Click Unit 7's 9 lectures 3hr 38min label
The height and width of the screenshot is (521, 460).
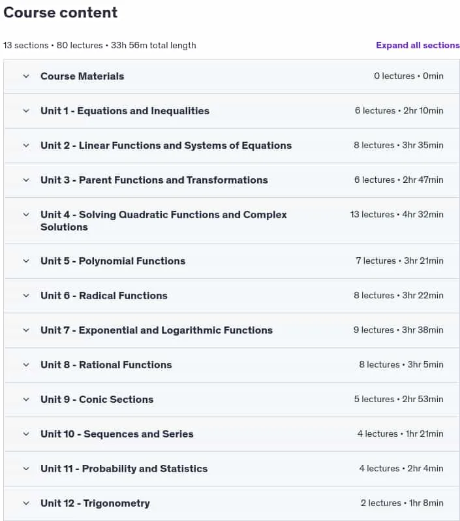point(398,330)
